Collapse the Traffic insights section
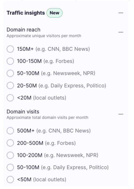The width and height of the screenshot is (134, 189). pyautogui.click(x=121, y=13)
